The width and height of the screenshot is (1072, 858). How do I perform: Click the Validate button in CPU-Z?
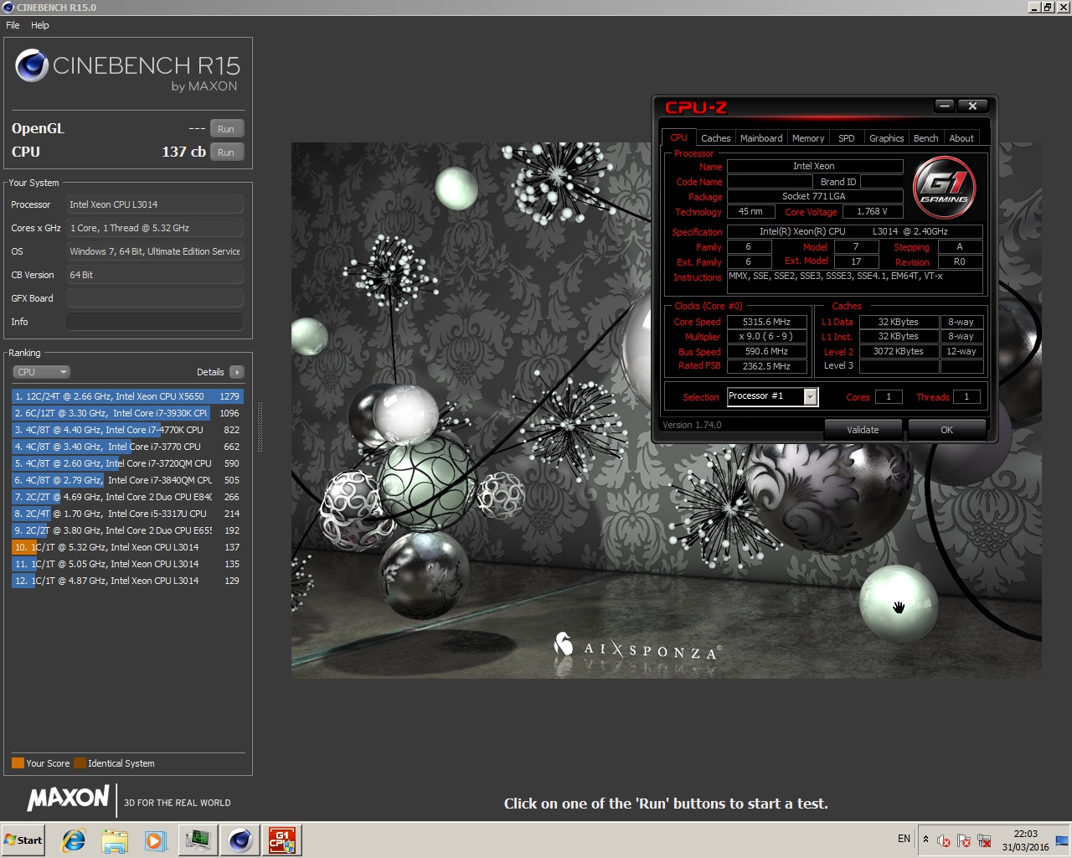(863, 430)
